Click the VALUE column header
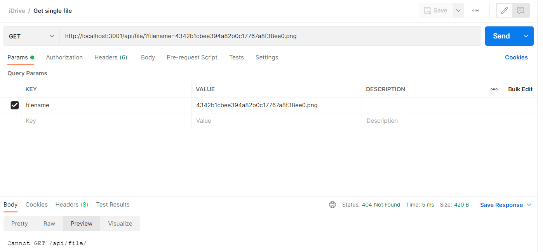 (x=205, y=89)
